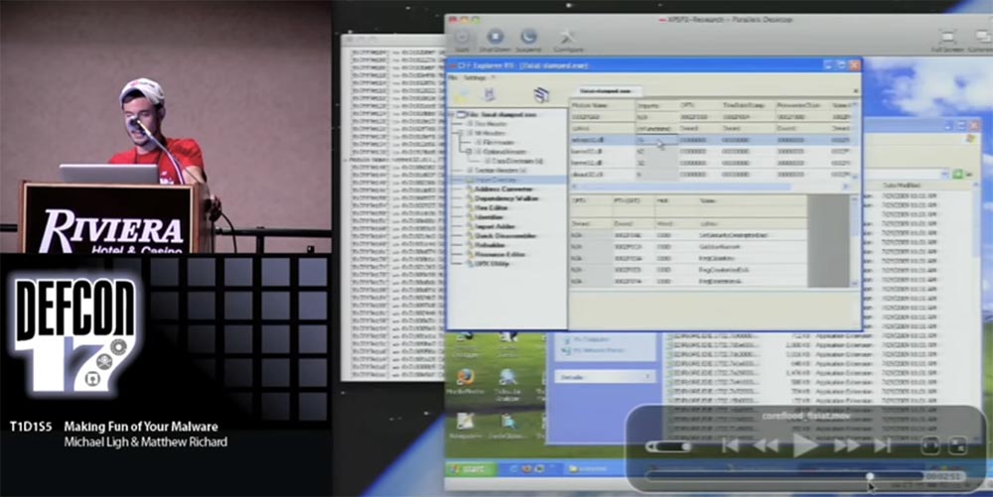Click the import table horizontal scrollbar
Viewport: 993px width, 497px height.
pos(709,186)
